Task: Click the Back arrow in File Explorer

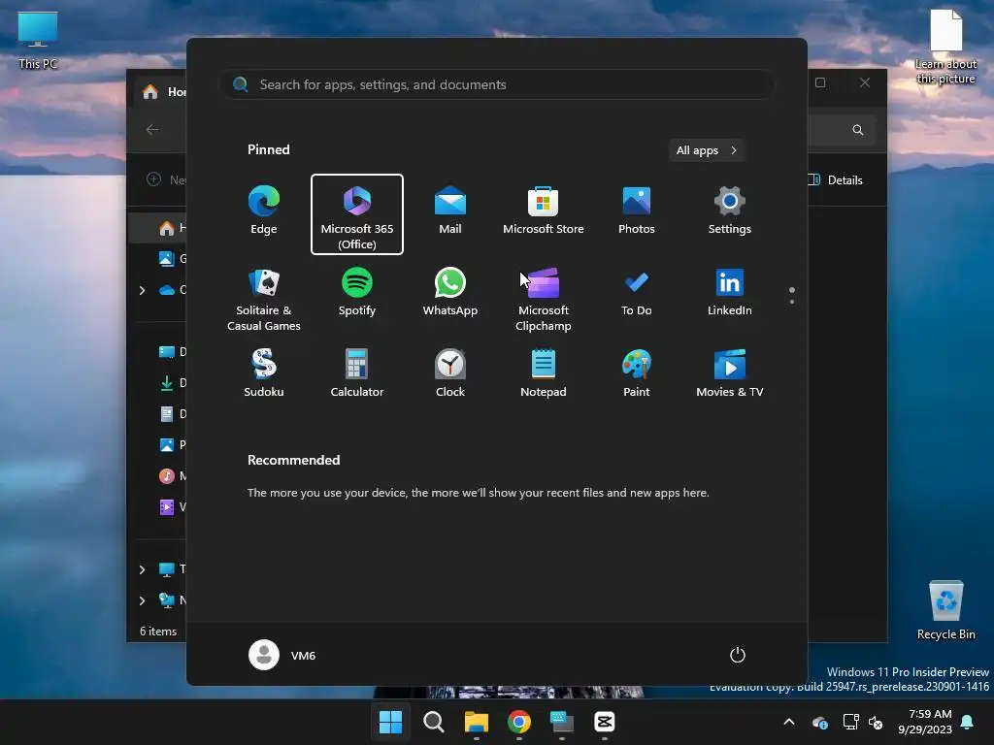Action: (x=152, y=130)
